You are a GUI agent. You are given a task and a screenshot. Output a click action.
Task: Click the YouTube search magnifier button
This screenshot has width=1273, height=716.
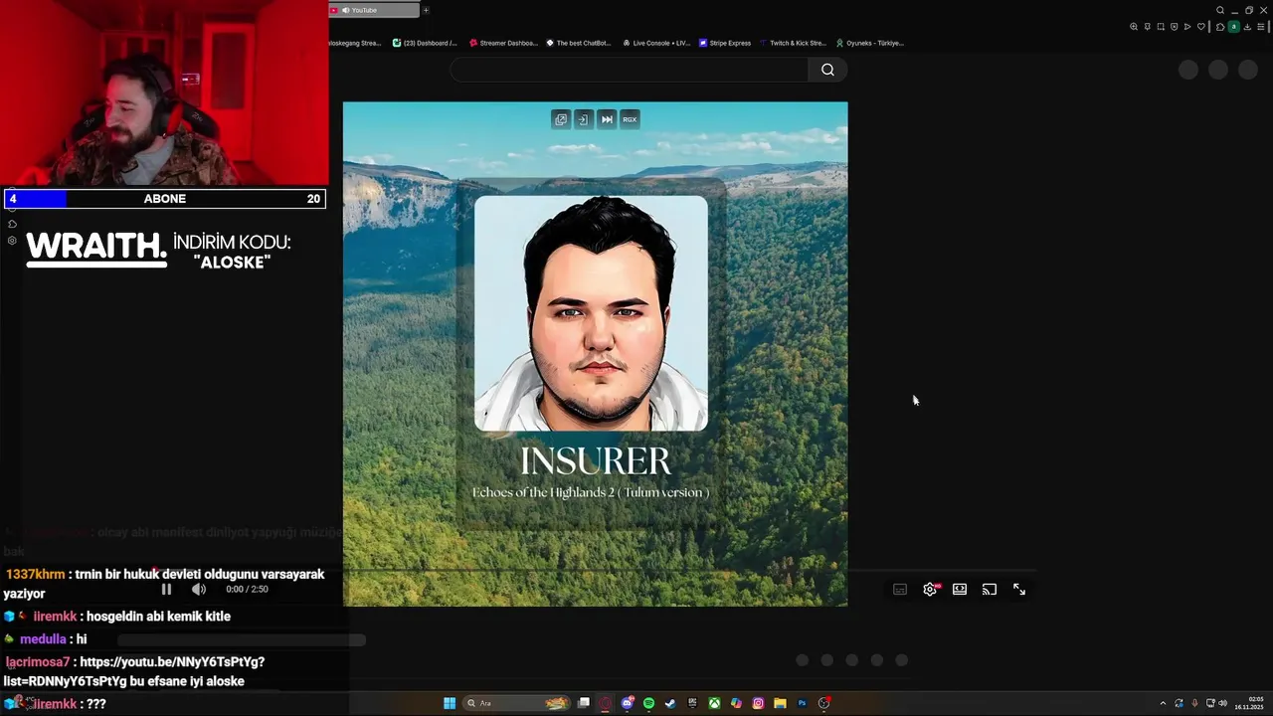click(x=827, y=70)
